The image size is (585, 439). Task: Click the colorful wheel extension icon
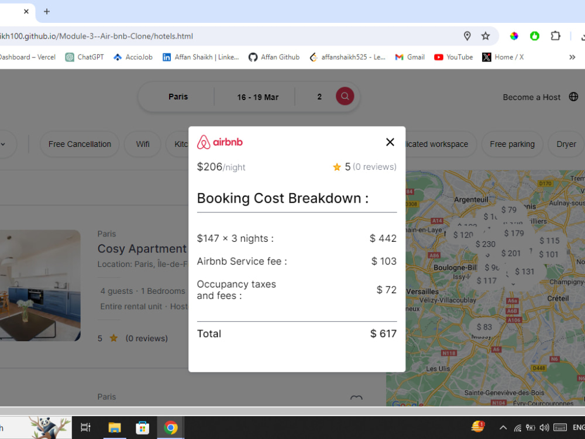[514, 36]
